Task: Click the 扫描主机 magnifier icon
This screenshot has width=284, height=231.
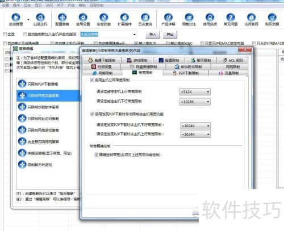Action: pyautogui.click(x=40, y=17)
